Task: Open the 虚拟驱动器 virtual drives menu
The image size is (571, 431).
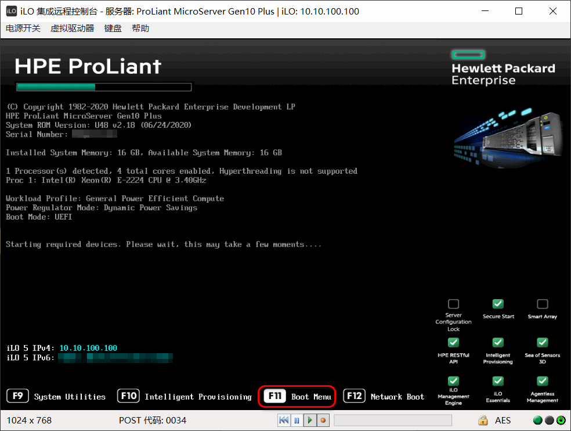Action: pyautogui.click(x=72, y=28)
